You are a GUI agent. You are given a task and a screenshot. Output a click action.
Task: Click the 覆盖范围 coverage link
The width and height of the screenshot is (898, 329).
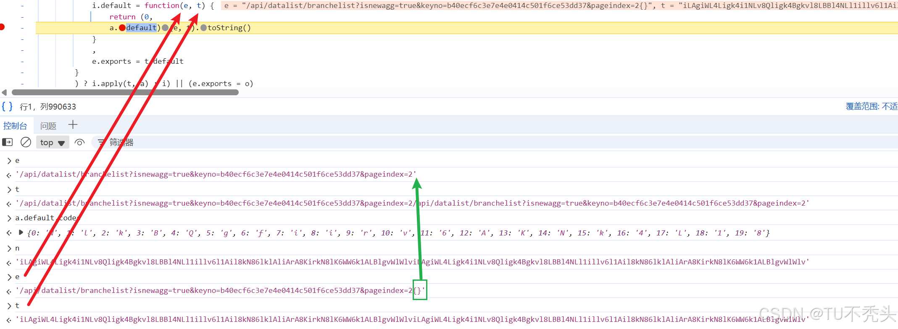point(872,107)
